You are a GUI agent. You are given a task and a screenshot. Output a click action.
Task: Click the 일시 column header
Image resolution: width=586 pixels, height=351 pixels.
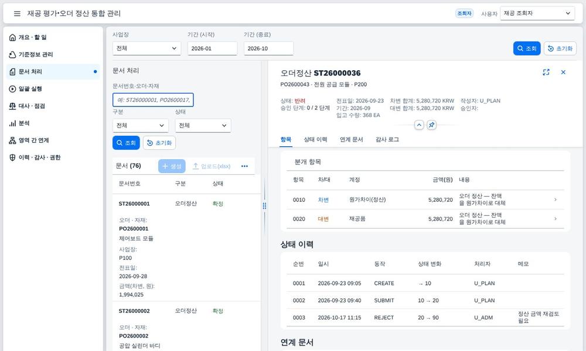[323, 264]
